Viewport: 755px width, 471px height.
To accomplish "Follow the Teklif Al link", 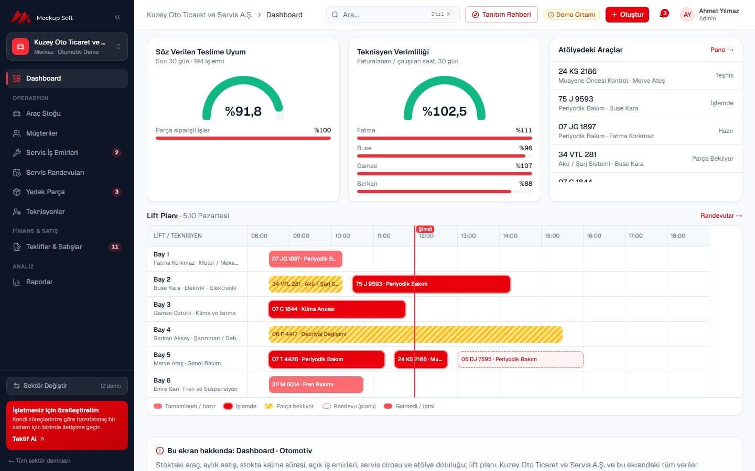I will click(28, 439).
